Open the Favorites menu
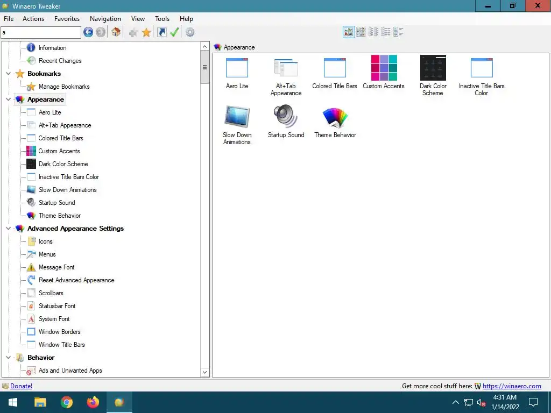This screenshot has height=413, width=551. pos(67,19)
